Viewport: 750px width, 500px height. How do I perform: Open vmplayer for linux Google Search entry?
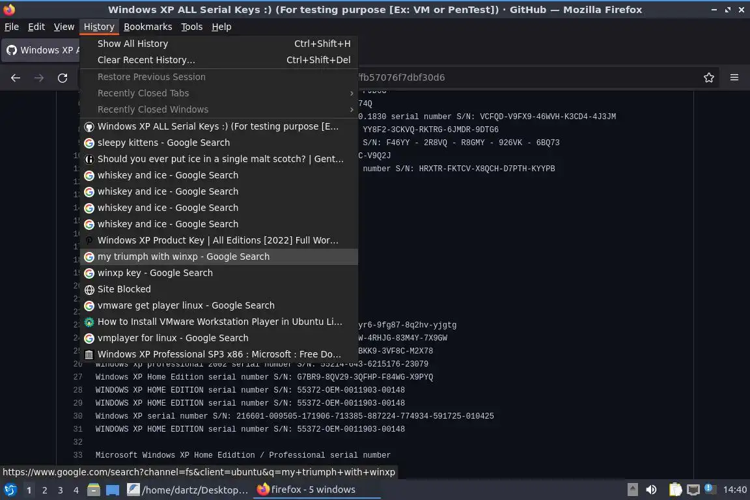point(219,338)
